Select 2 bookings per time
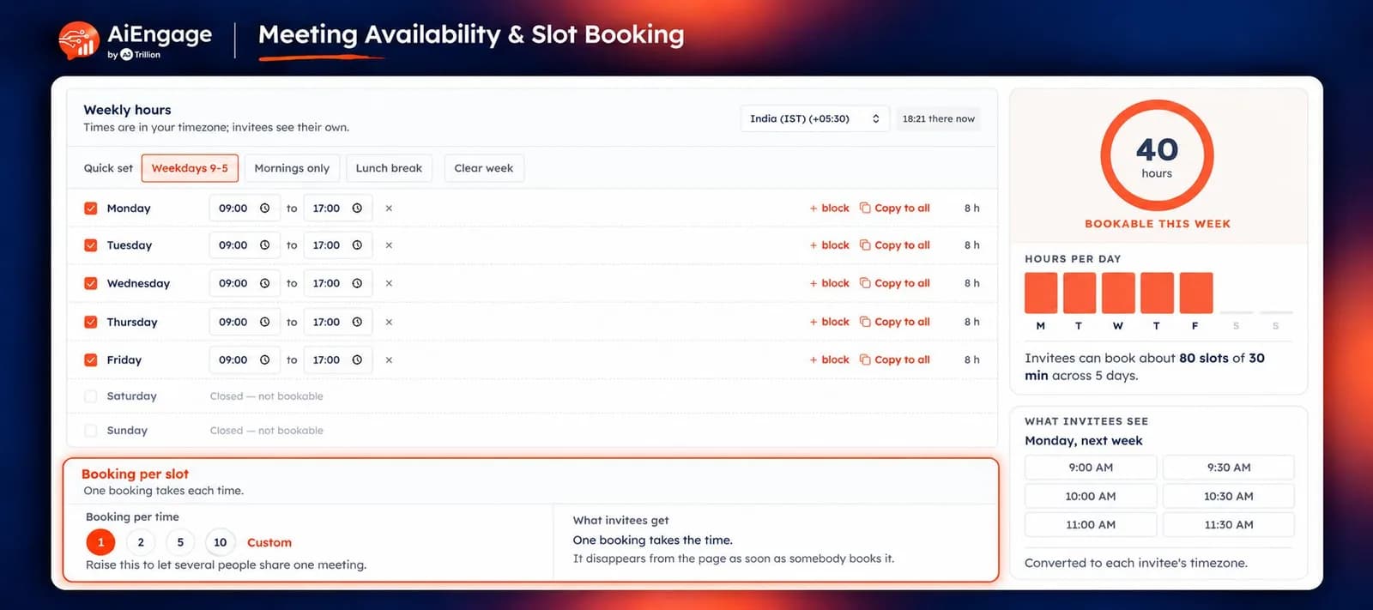The width and height of the screenshot is (1373, 610). (141, 542)
